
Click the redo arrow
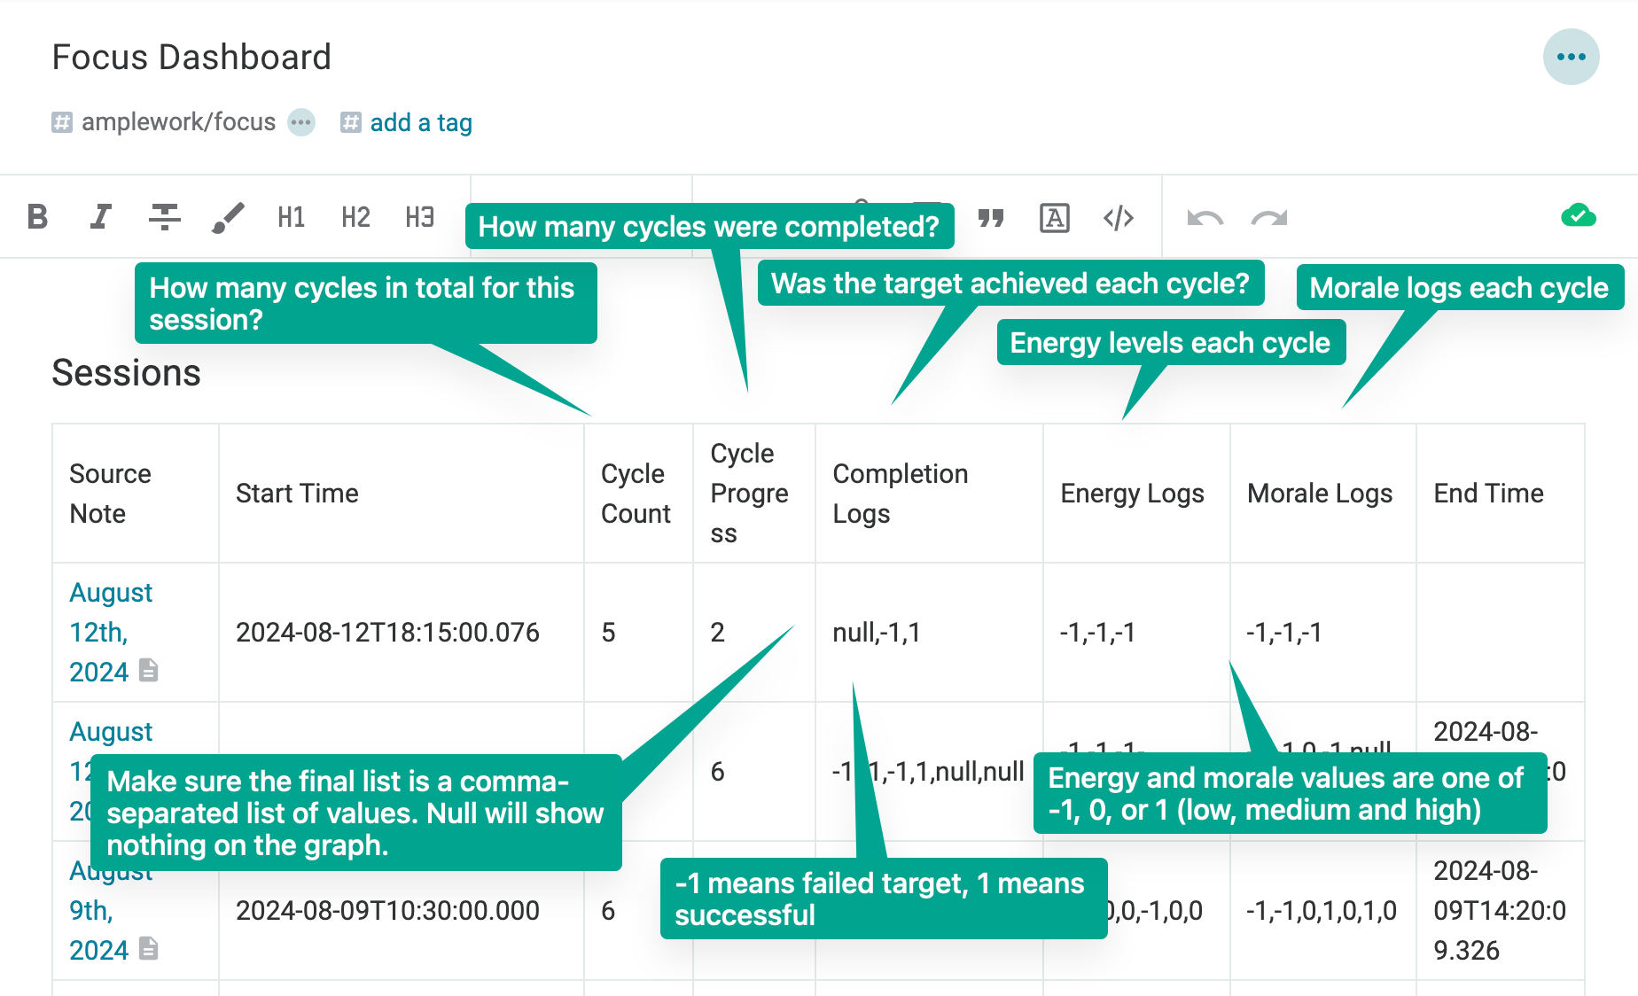[1268, 218]
